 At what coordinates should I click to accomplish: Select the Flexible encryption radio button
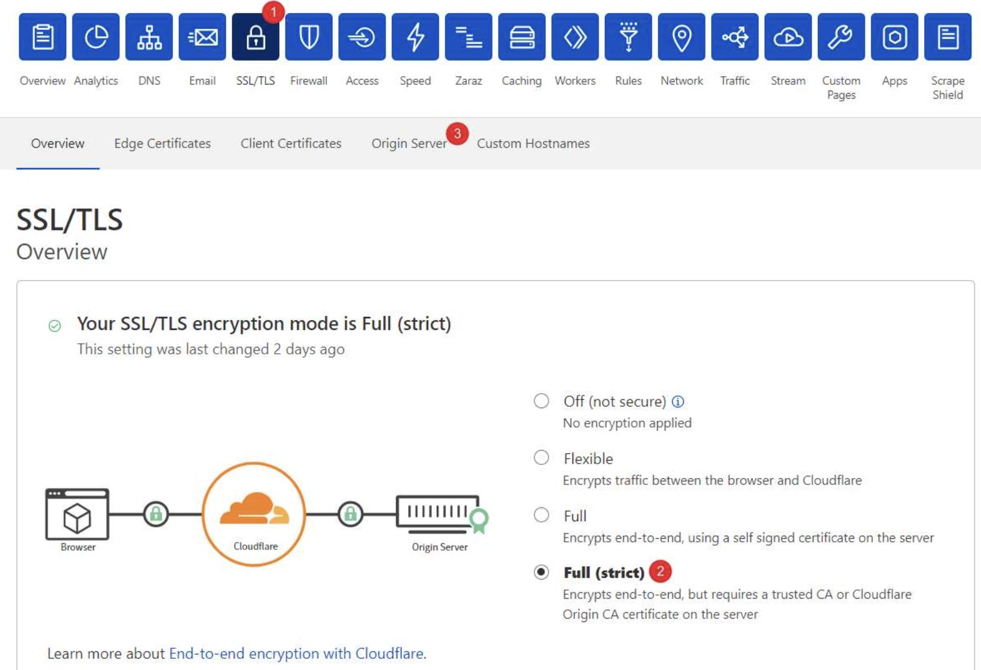click(542, 457)
